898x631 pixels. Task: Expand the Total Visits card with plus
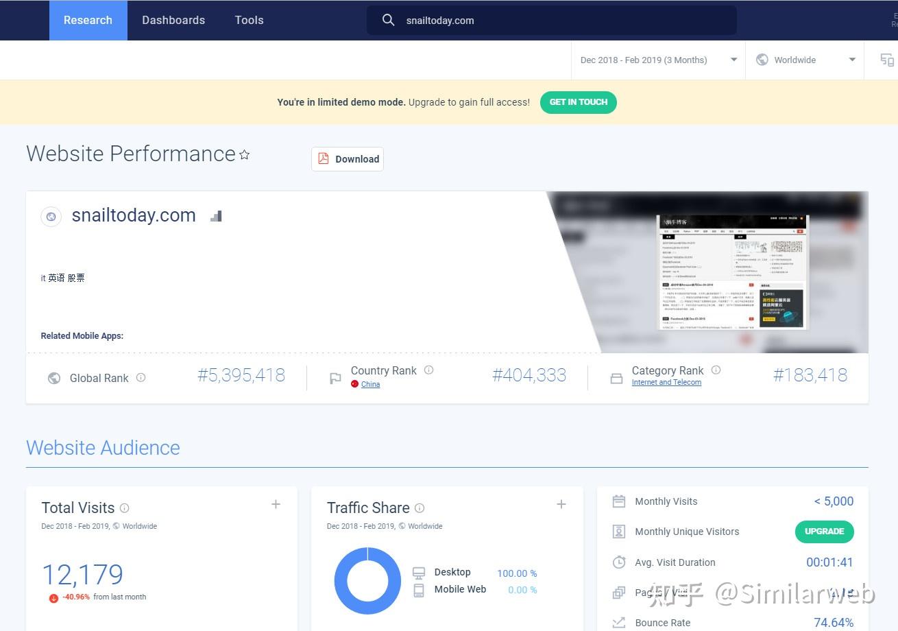click(x=276, y=504)
